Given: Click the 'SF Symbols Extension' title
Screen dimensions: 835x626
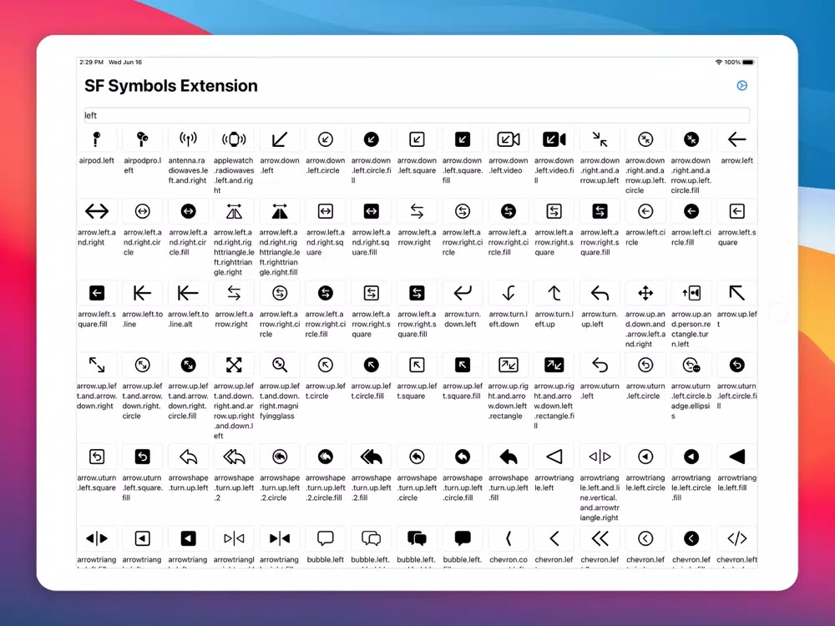Looking at the screenshot, I should tap(171, 86).
